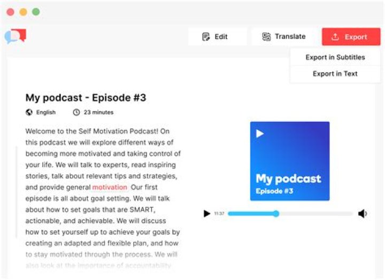
Task: Click the My podcast cover thumbnail
Action: (x=290, y=161)
